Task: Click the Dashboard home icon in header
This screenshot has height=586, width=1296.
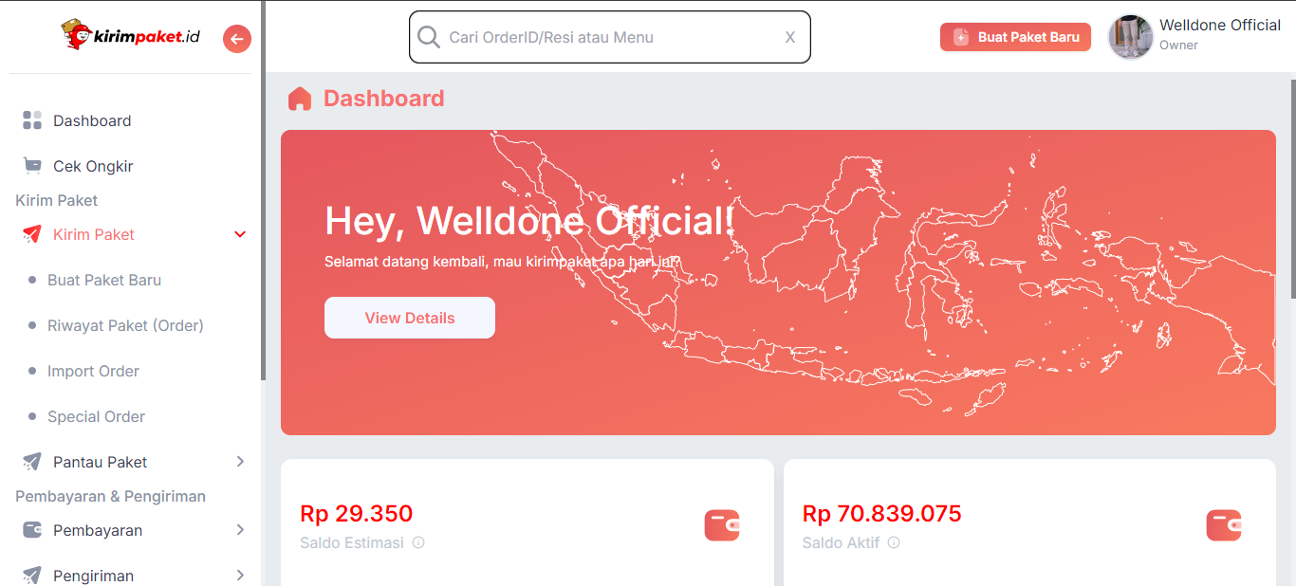Action: (x=300, y=99)
